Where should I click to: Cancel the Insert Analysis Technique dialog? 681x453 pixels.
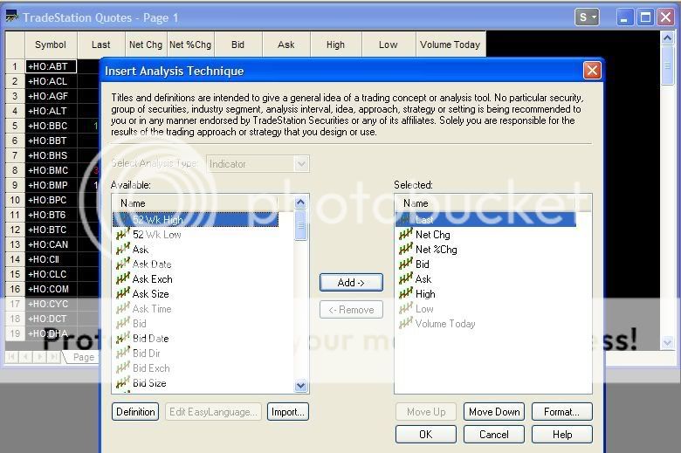tap(494, 435)
